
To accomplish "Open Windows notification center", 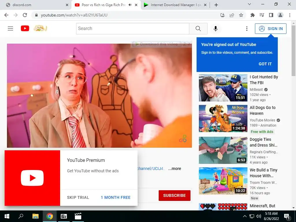I will (286, 216).
